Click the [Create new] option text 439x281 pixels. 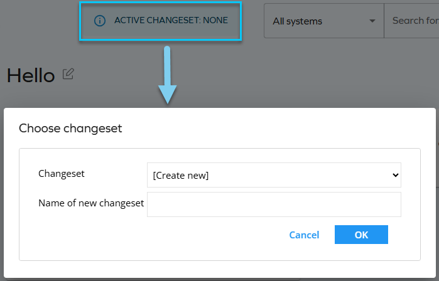tap(181, 175)
